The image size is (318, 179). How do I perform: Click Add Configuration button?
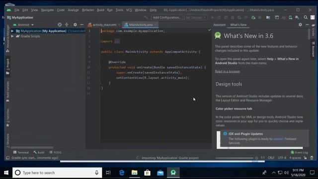coord(167,17)
